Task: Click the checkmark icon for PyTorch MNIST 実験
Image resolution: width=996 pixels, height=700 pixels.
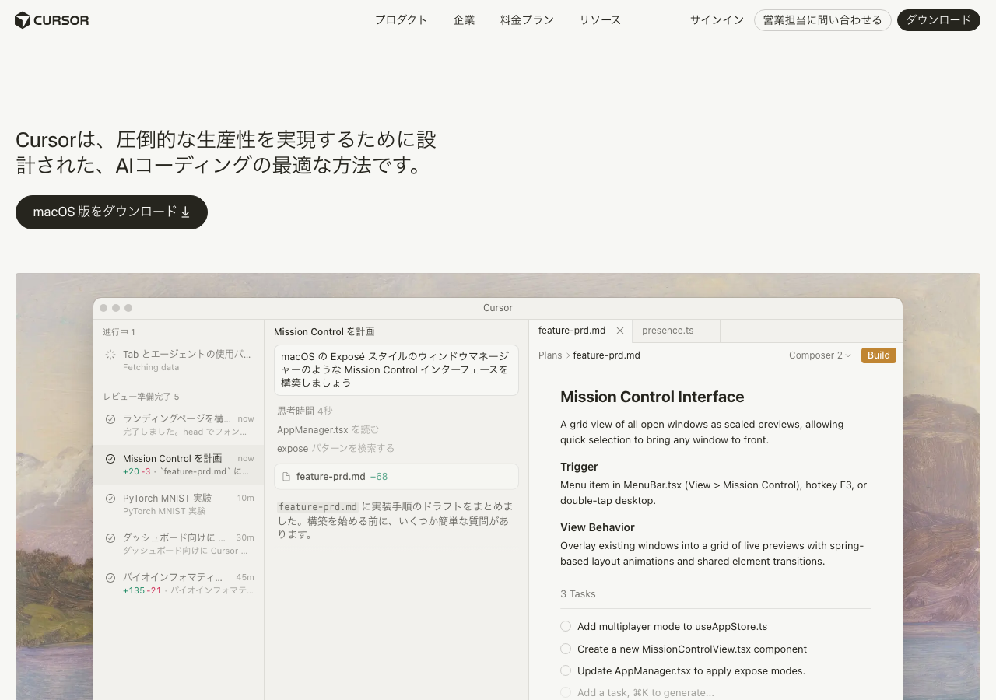Action: (110, 499)
